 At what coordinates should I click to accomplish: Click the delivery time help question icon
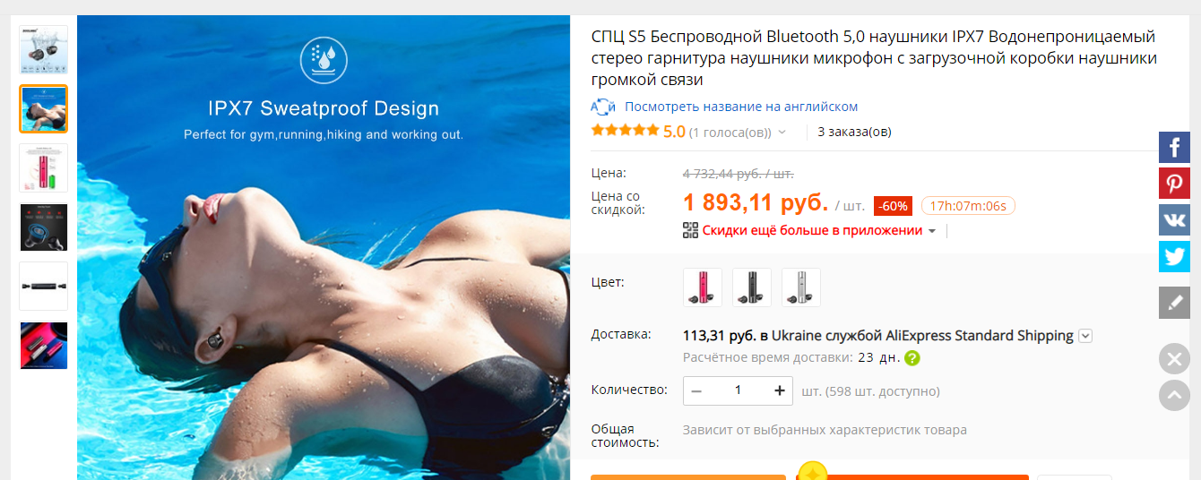point(912,358)
